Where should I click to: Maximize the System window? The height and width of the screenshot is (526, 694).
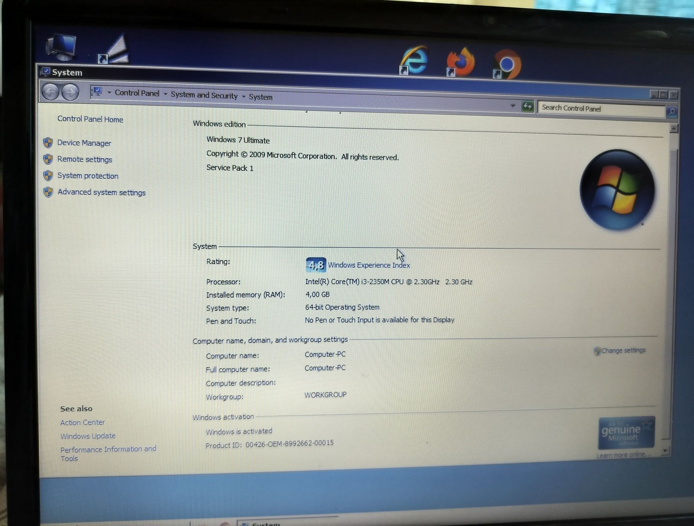coord(663,95)
